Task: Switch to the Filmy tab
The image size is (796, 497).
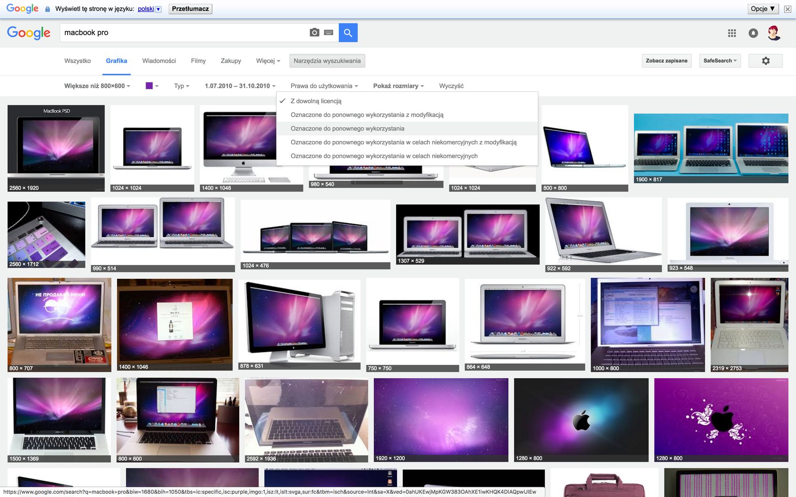Action: (198, 61)
